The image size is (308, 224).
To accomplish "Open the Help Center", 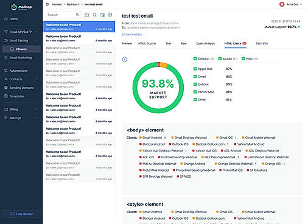I will (21, 214).
